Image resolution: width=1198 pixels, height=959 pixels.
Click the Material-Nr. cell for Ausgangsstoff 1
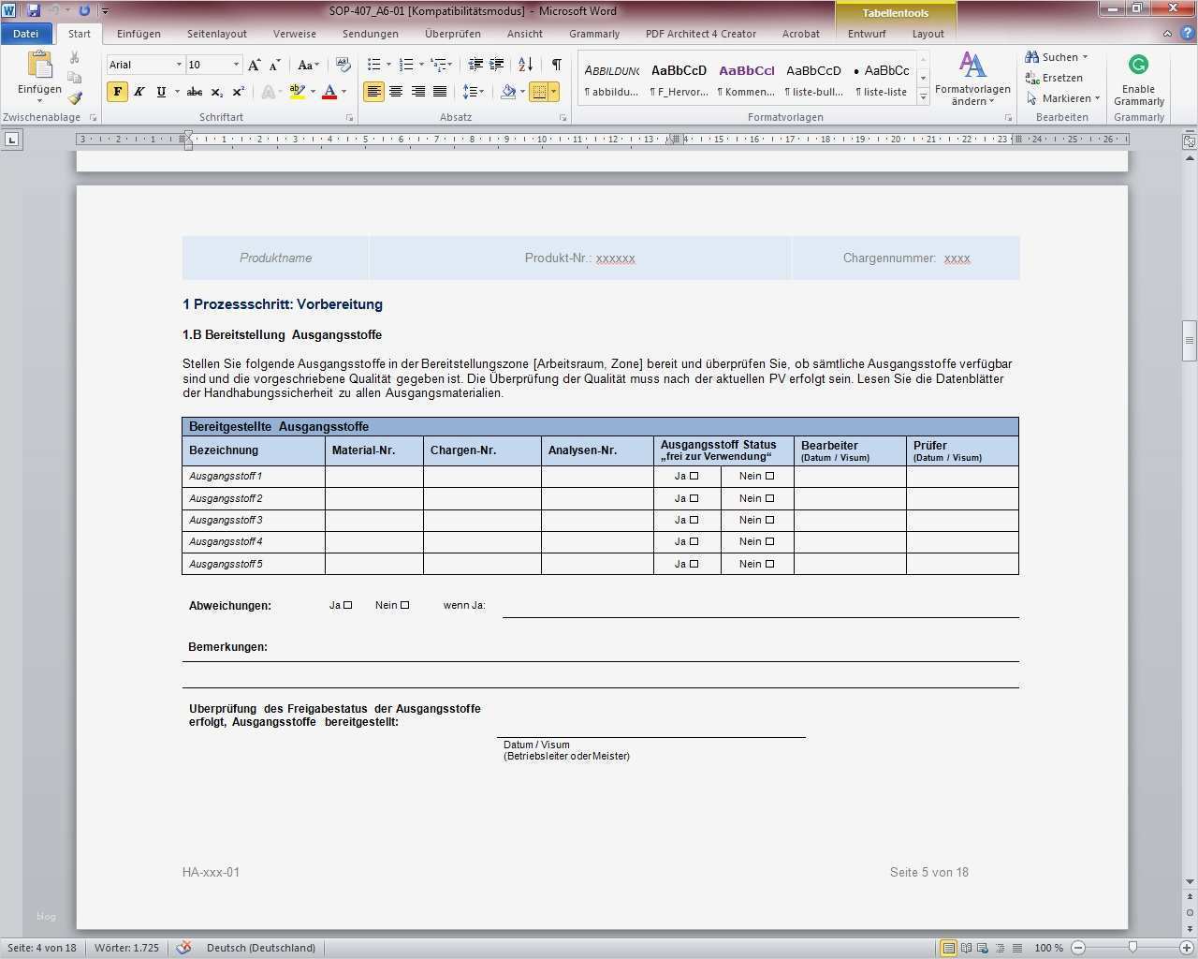[374, 476]
